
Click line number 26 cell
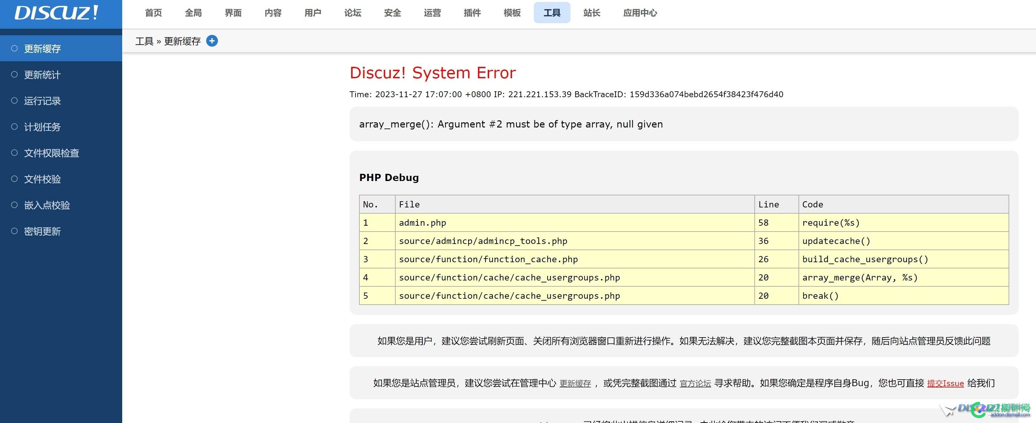tap(777, 259)
